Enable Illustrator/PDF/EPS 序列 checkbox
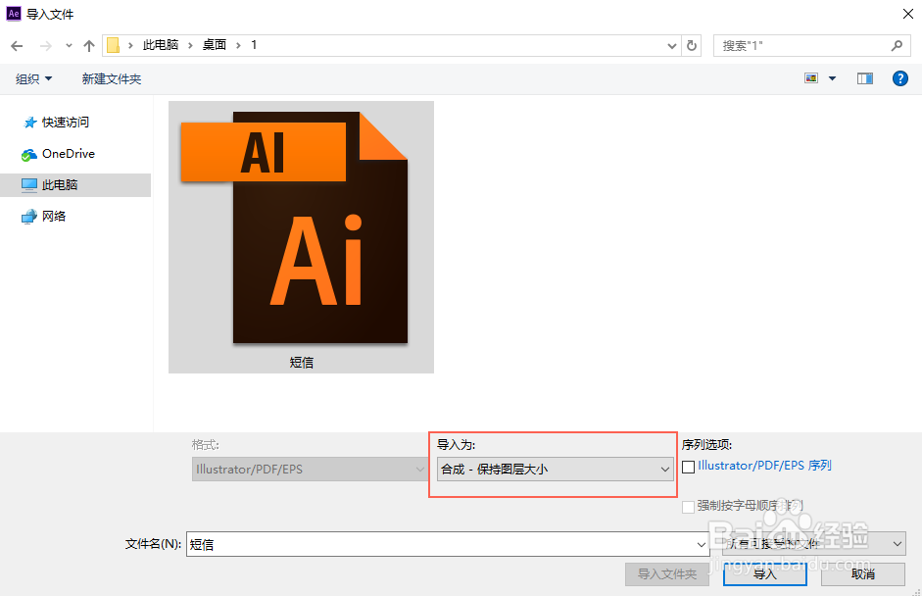The height and width of the screenshot is (596, 922). [688, 468]
